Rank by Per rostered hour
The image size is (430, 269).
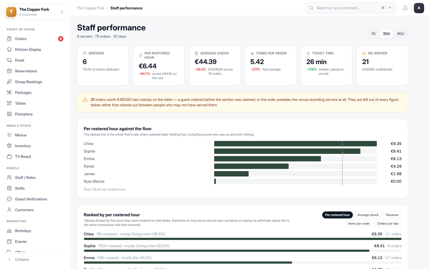tap(337, 215)
